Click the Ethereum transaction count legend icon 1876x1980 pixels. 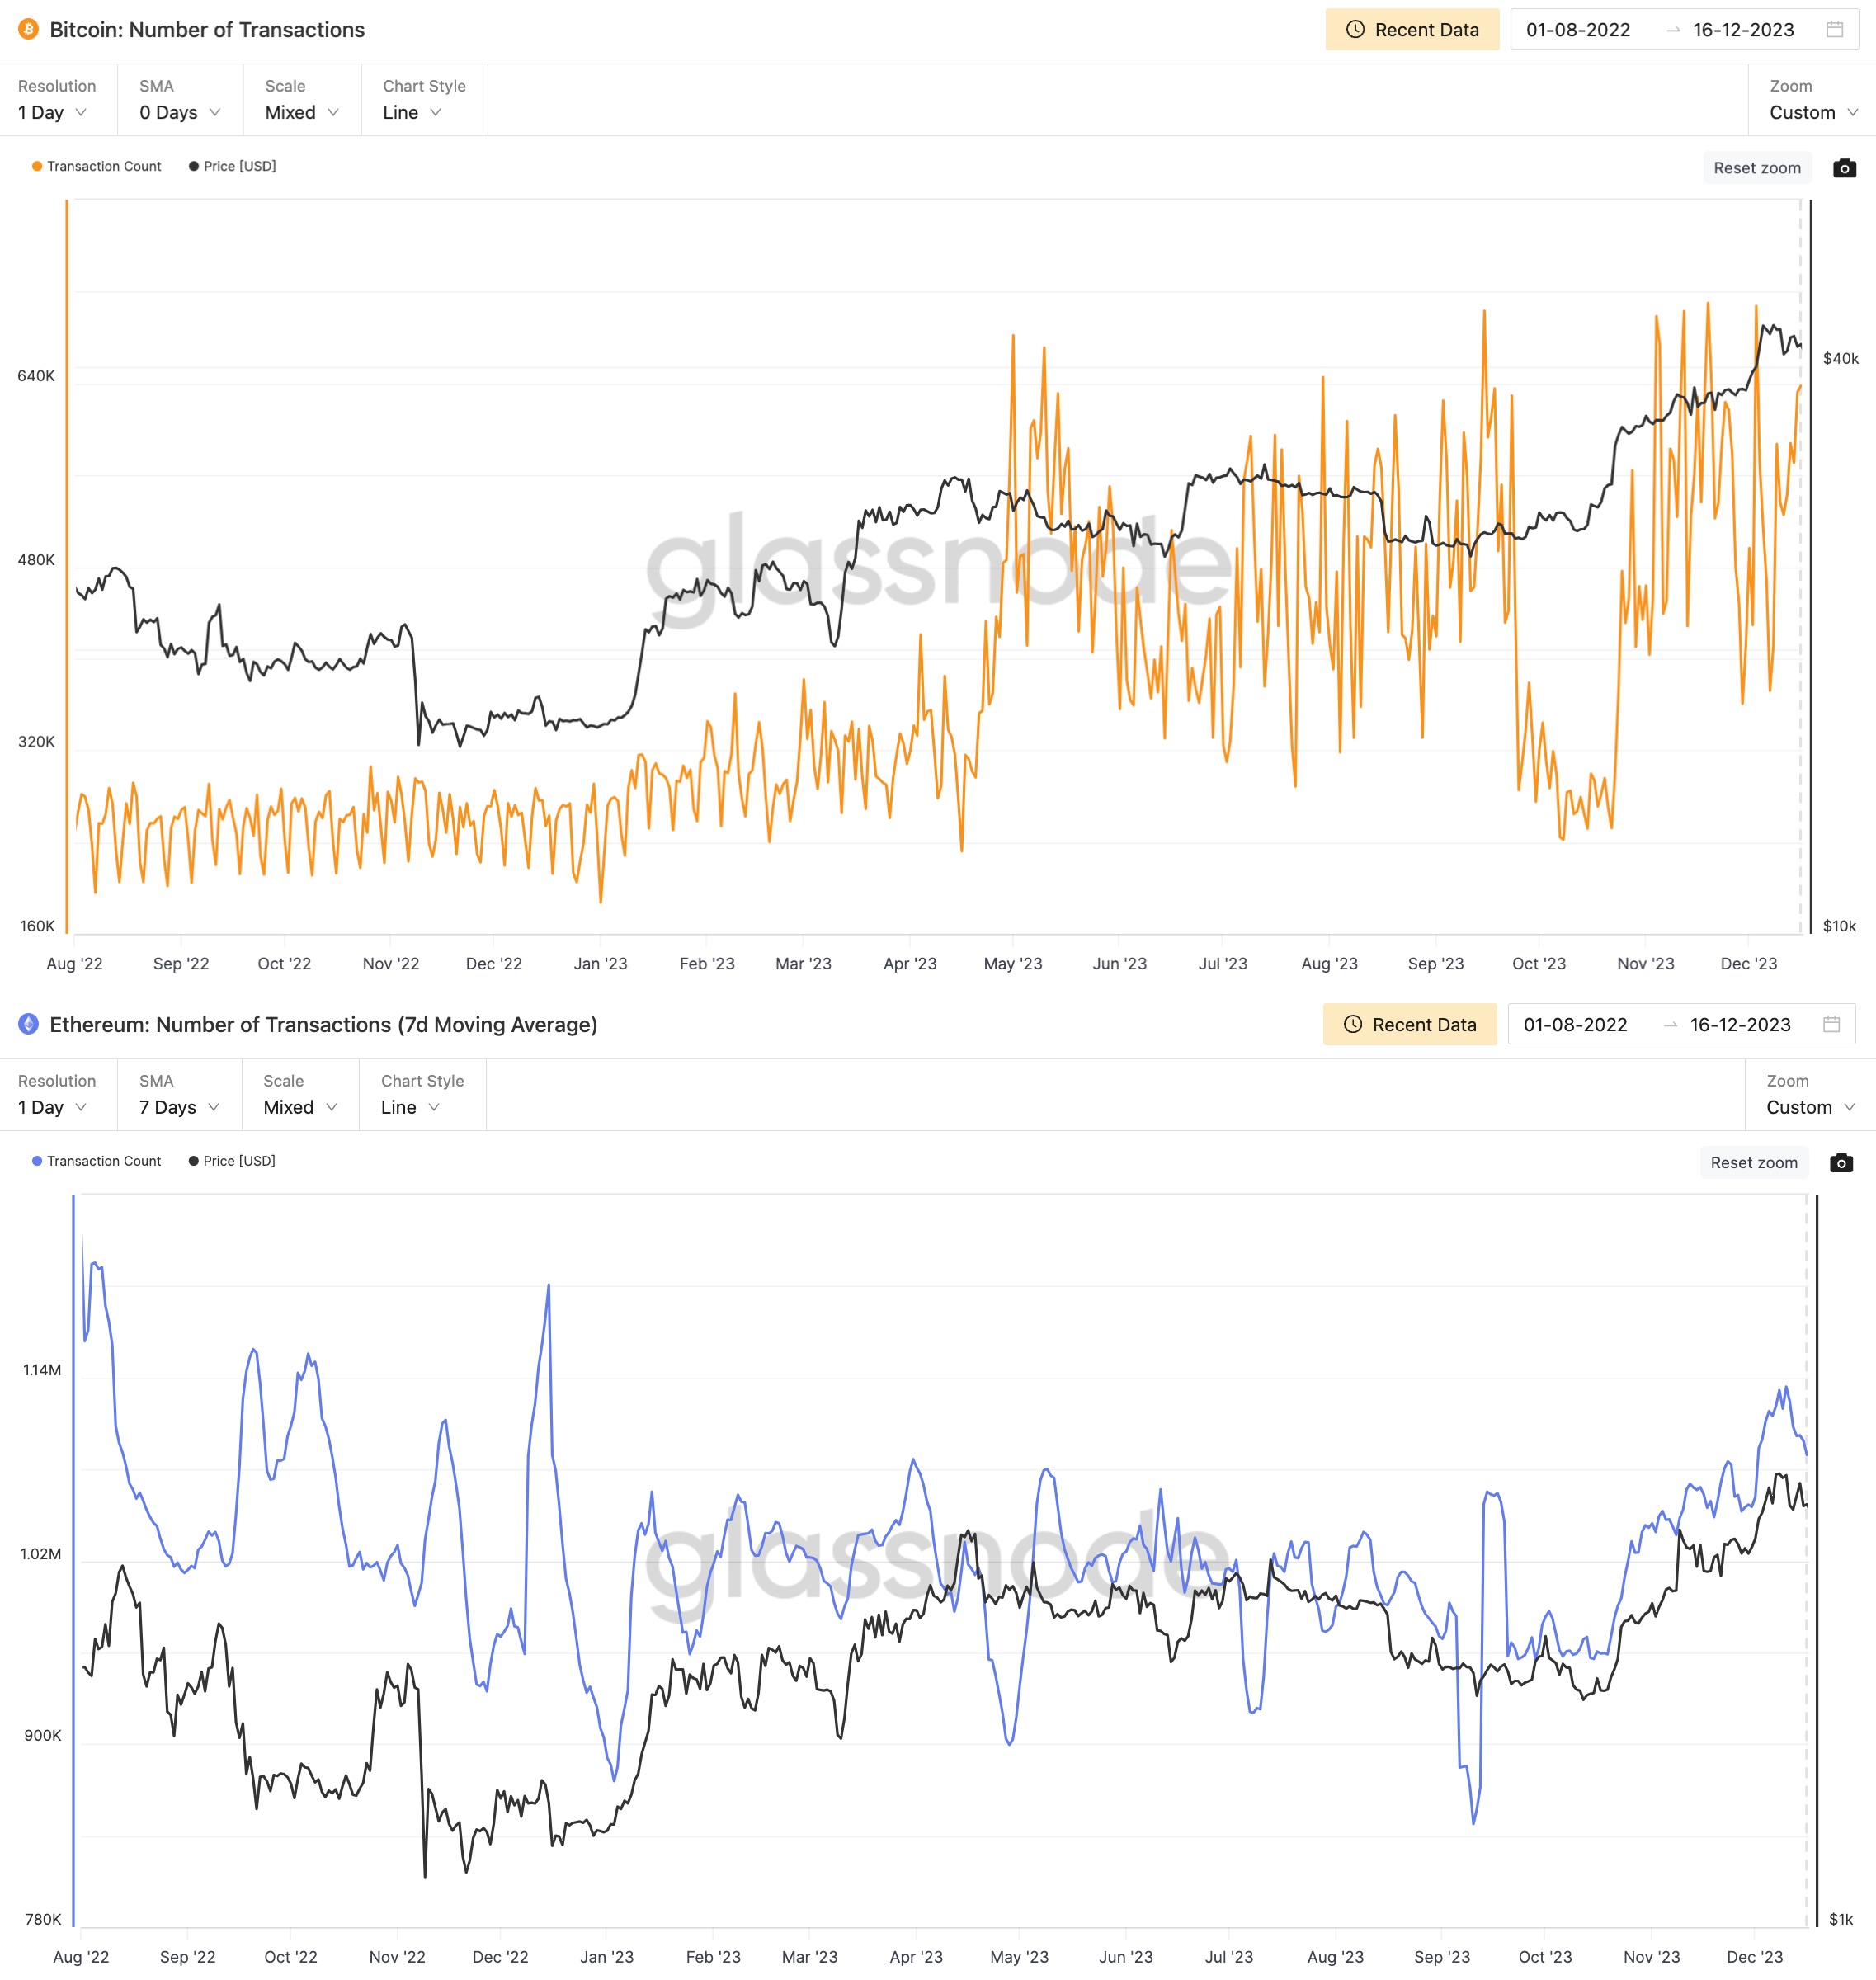point(31,1160)
